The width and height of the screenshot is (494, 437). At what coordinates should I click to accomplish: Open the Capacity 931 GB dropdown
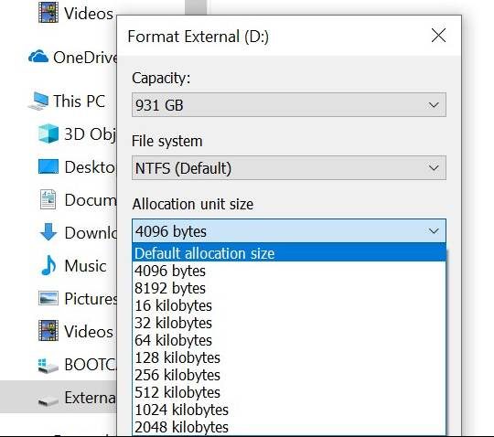pos(288,105)
